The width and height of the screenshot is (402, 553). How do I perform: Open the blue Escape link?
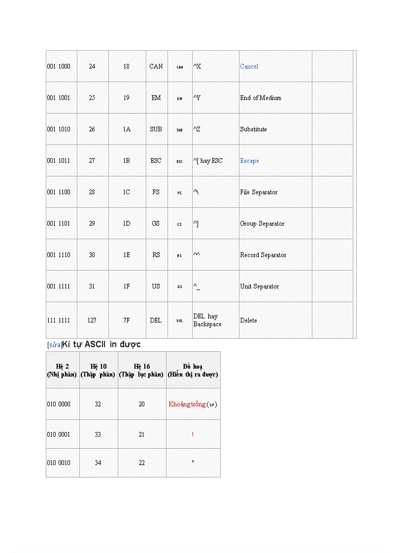pos(249,161)
